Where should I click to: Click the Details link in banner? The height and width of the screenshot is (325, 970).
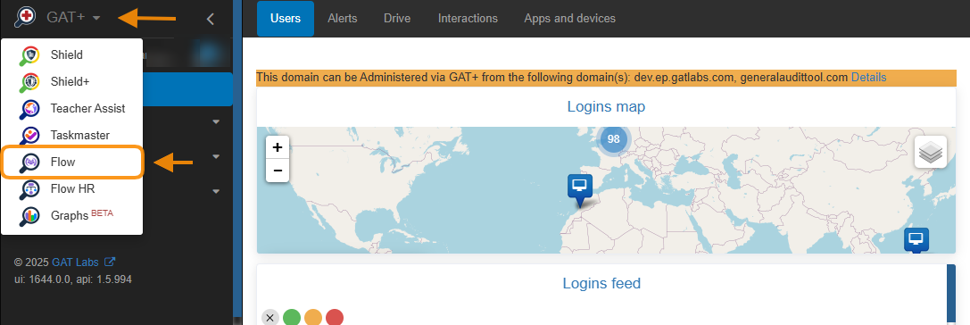(868, 78)
